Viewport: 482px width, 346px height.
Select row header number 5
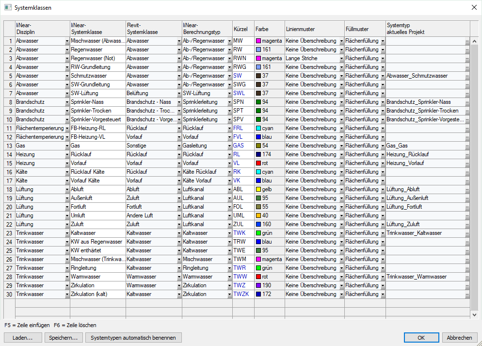tap(10, 76)
